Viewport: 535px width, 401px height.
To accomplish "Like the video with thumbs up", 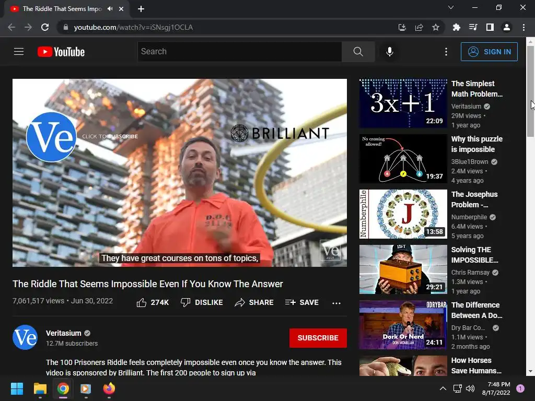I will coord(153,302).
